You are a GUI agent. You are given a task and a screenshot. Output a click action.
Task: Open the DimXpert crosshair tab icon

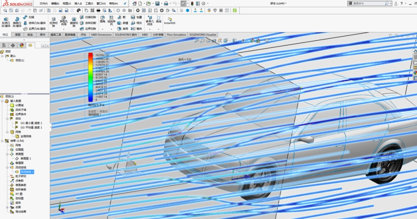[x=13, y=46]
